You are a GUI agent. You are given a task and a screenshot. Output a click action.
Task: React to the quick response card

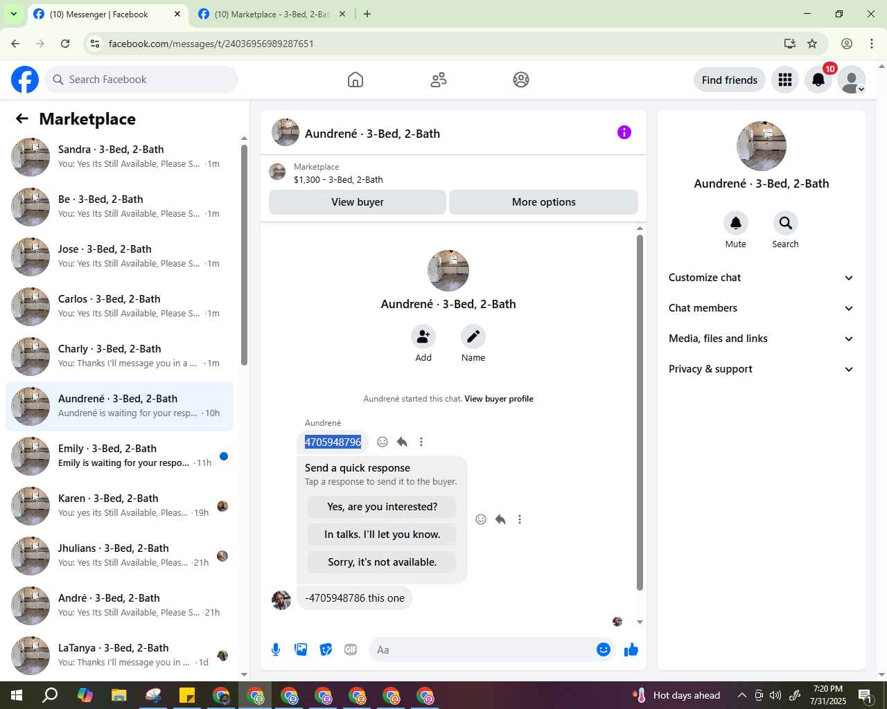481,519
